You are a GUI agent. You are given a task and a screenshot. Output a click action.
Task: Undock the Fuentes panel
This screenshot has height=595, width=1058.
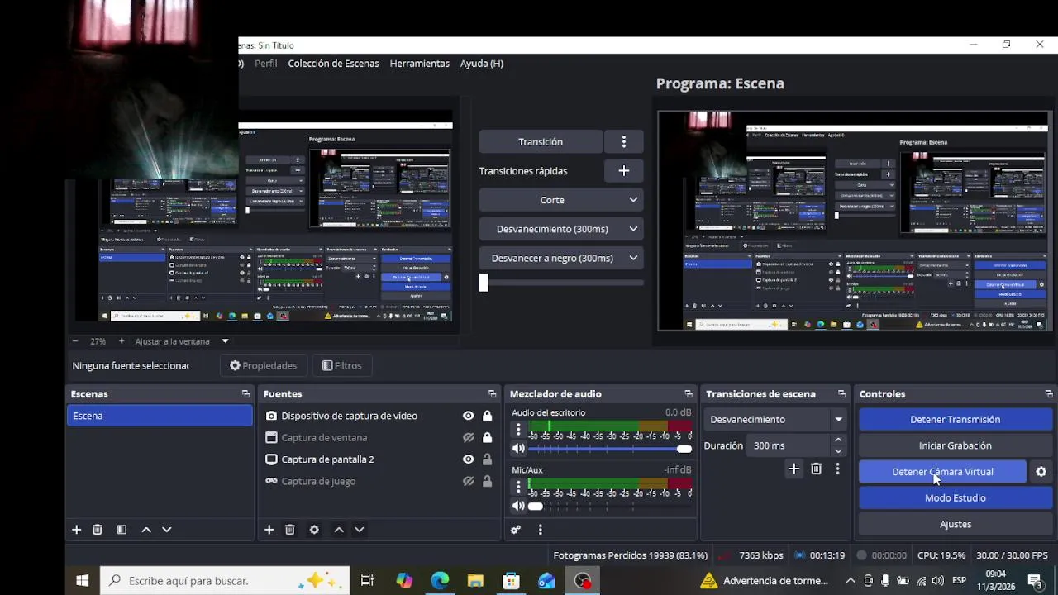click(x=492, y=394)
